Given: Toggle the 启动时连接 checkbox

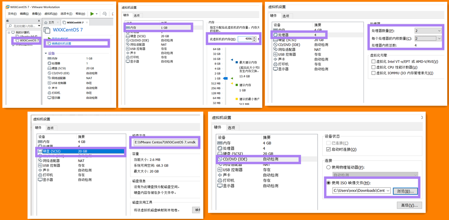Looking at the screenshot, I should (328, 149).
